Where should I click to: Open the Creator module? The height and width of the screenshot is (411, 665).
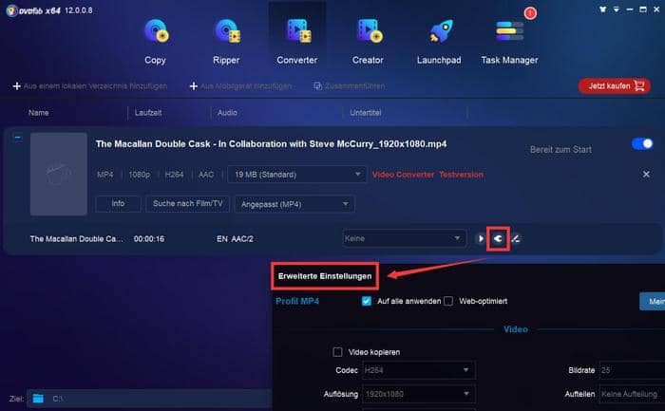click(368, 42)
